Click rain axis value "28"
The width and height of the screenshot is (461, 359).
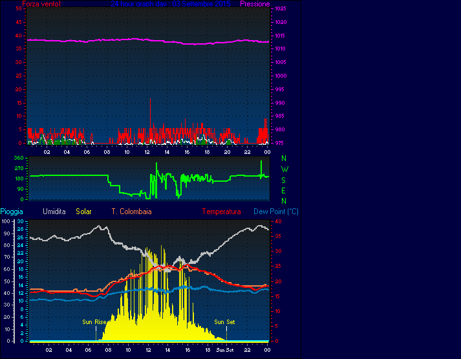[x=21, y=229]
